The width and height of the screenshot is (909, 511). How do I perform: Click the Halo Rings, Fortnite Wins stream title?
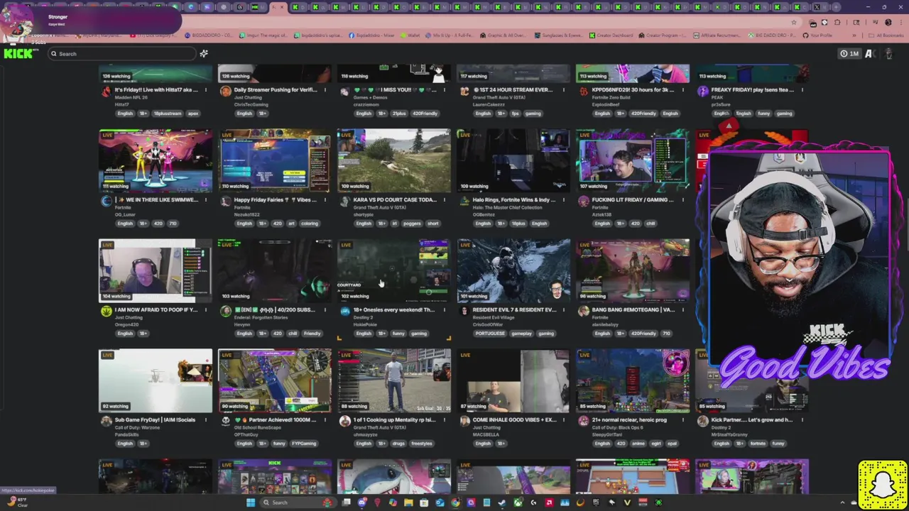pyautogui.click(x=514, y=200)
